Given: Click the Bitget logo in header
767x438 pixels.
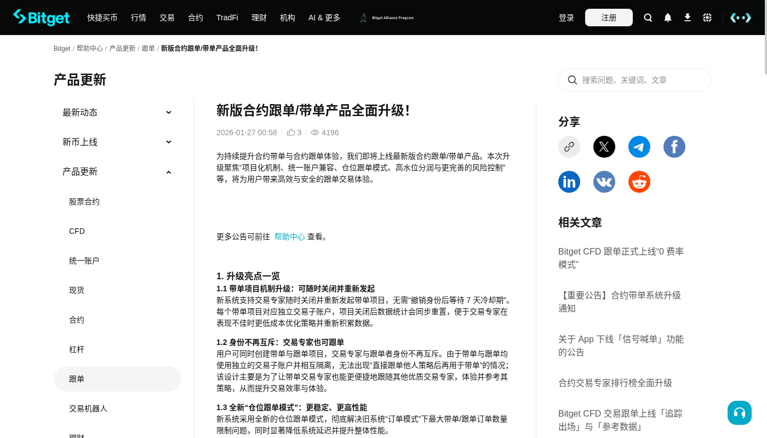Looking at the screenshot, I should (41, 18).
